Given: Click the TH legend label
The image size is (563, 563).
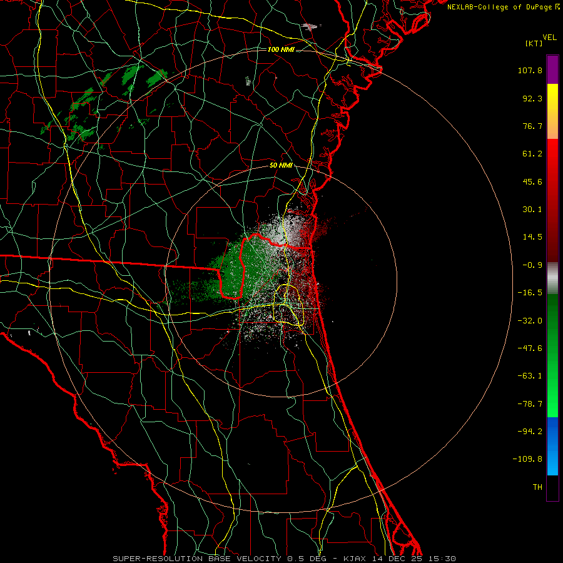Looking at the screenshot, I should [x=537, y=487].
